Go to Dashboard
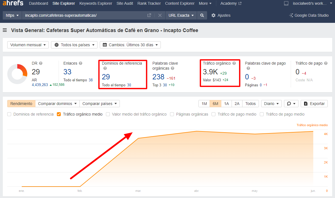335x198 pixels. click(38, 3)
